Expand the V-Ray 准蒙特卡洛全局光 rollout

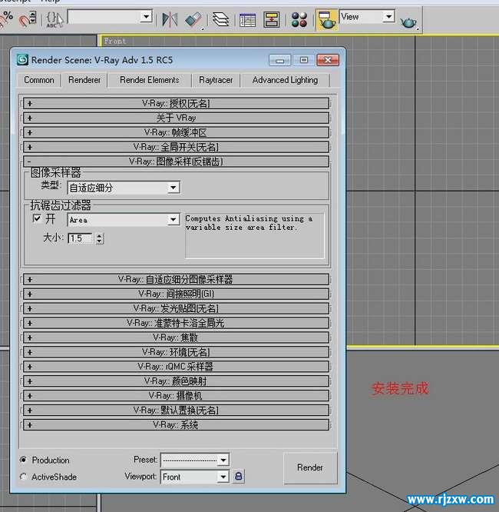pos(176,323)
